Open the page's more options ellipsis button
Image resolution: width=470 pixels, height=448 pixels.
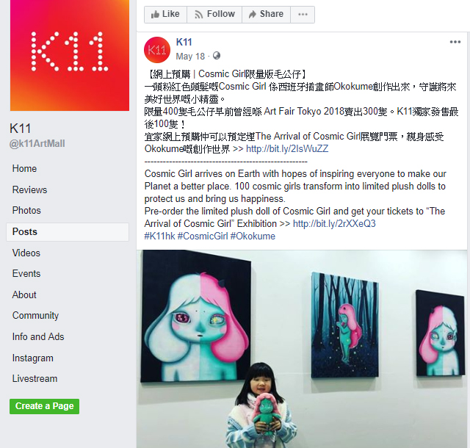303,15
